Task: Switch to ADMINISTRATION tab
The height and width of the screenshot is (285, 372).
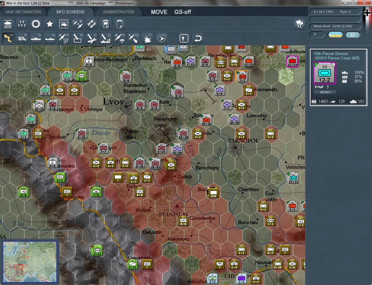Action: [118, 12]
